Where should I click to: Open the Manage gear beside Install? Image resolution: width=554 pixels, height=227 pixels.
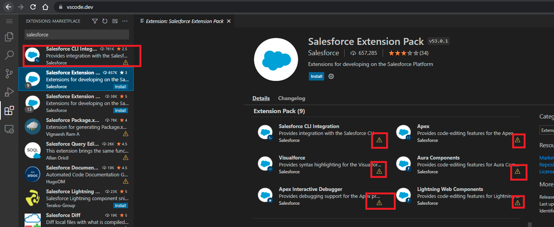(330, 76)
